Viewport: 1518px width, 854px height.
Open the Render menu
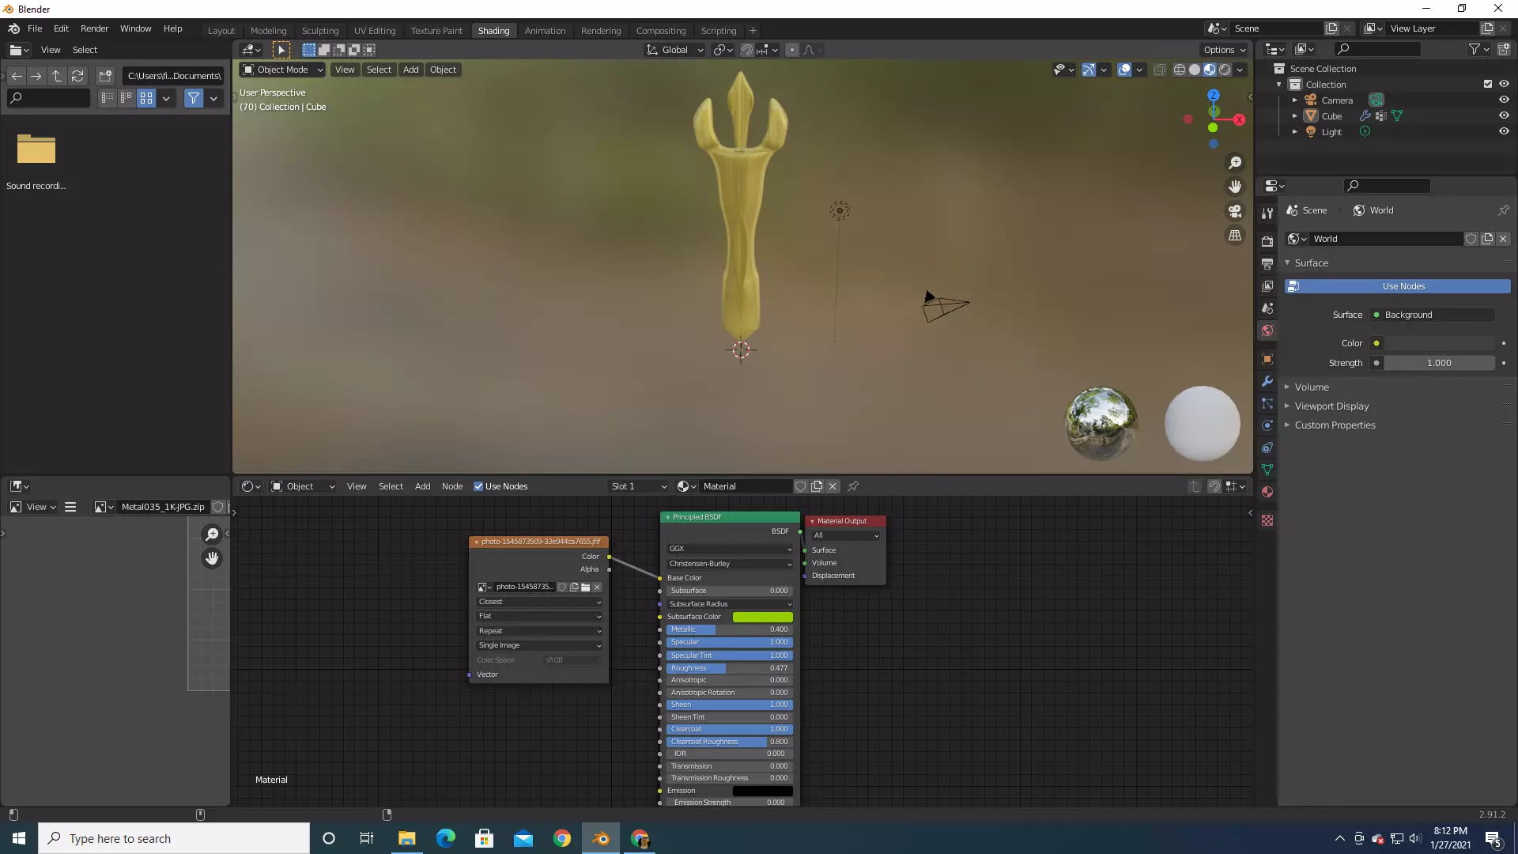click(x=94, y=28)
